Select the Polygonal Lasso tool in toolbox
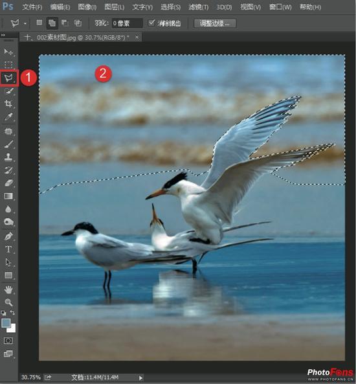Image resolution: width=356 pixels, height=384 pixels. [8, 78]
